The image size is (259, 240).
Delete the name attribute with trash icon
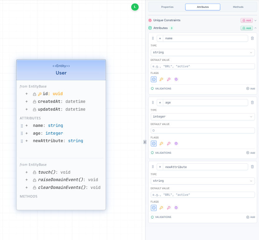click(252, 38)
